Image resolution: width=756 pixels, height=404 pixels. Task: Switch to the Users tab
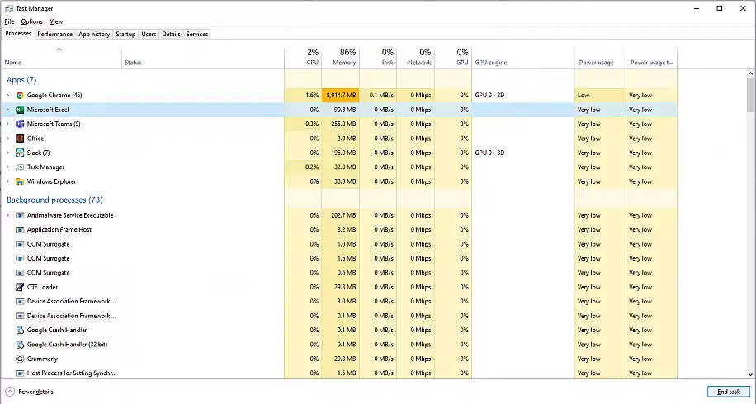tap(149, 34)
